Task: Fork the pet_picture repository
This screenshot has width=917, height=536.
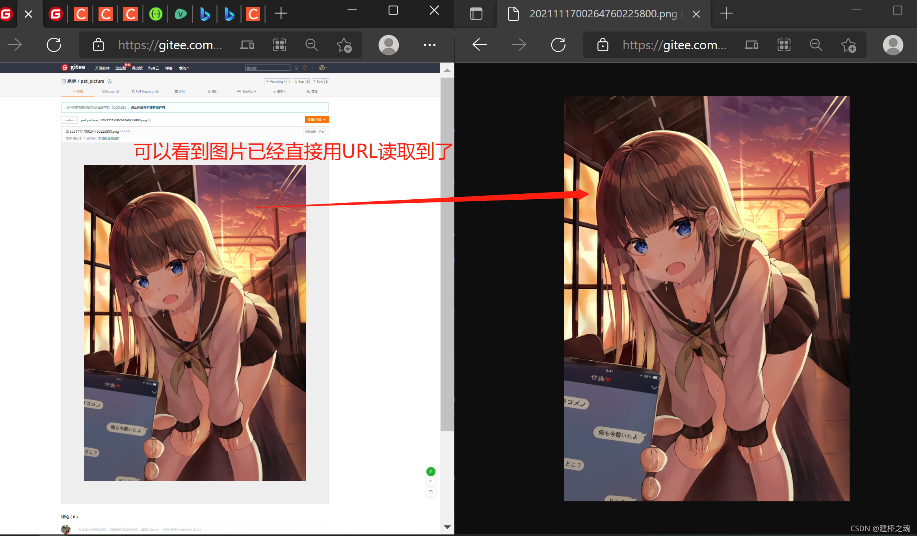Action: click(318, 82)
